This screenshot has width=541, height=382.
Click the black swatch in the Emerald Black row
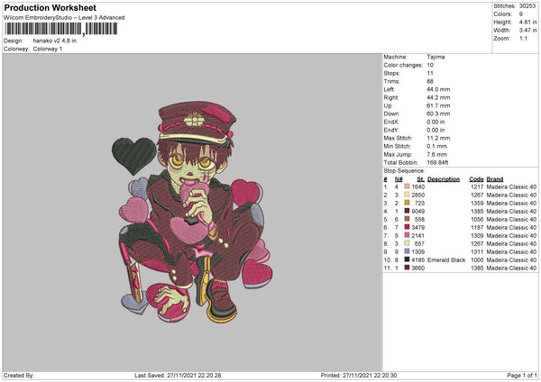[x=407, y=259]
